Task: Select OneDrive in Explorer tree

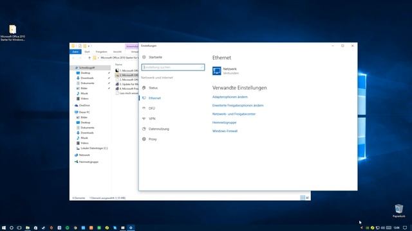Action: [x=84, y=105]
